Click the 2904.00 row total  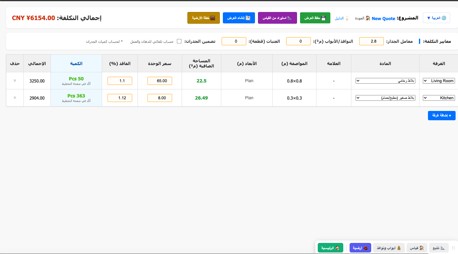click(37, 98)
